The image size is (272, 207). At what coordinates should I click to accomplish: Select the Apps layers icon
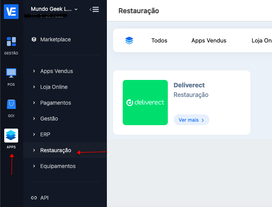11,136
